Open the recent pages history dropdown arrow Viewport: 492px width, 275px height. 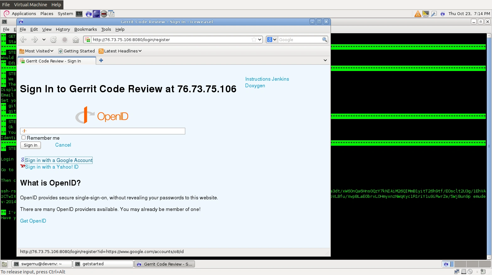pyautogui.click(x=44, y=40)
